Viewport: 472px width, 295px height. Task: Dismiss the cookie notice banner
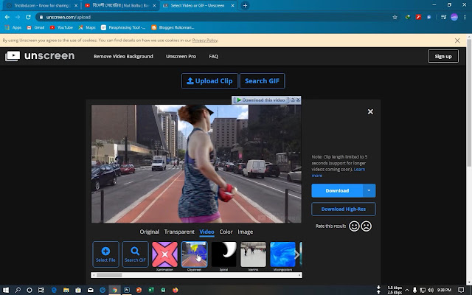457,41
